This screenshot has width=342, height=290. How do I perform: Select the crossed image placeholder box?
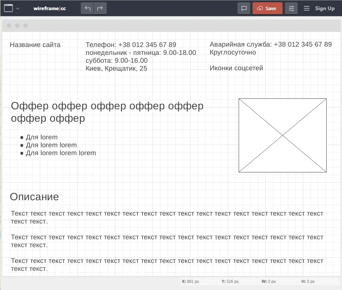(x=282, y=135)
